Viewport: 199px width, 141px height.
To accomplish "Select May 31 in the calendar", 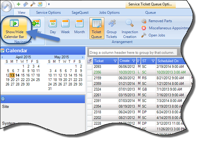I will click(x=50, y=89).
